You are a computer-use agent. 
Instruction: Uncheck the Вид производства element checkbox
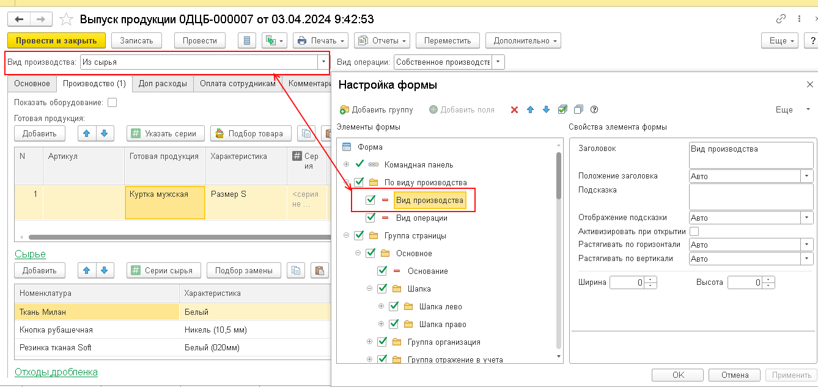click(370, 200)
